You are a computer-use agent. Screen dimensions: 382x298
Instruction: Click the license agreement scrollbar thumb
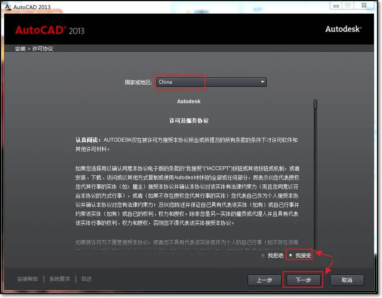click(x=315, y=104)
